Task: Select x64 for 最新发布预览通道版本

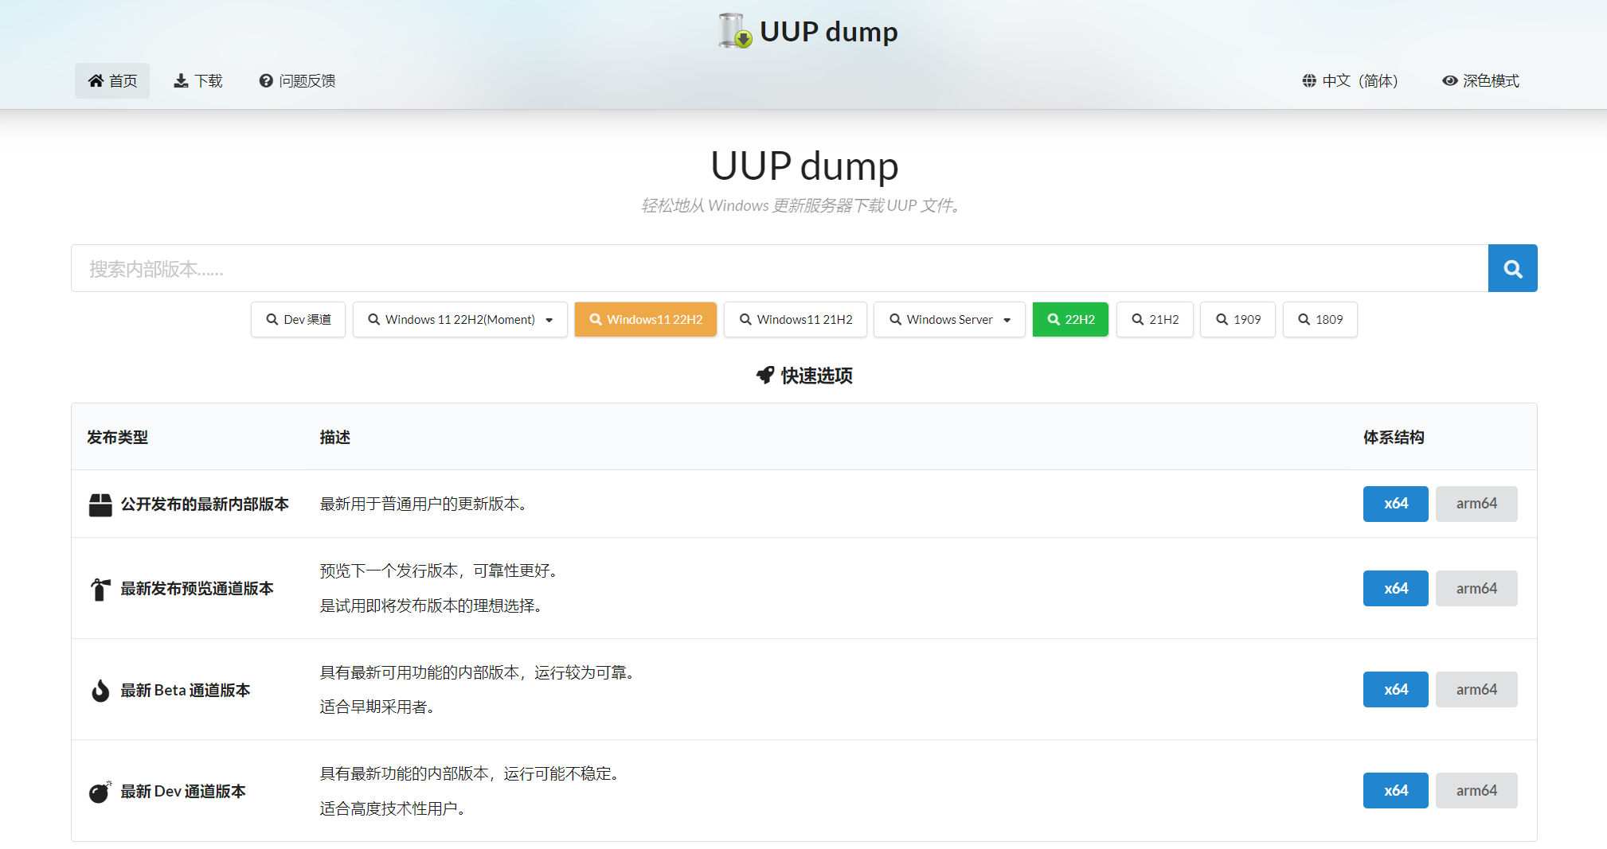Action: click(1395, 588)
